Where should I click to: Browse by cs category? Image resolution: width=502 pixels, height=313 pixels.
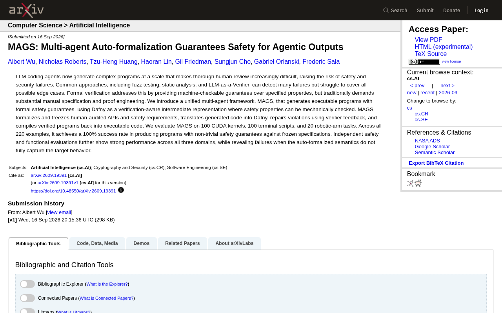(x=409, y=108)
